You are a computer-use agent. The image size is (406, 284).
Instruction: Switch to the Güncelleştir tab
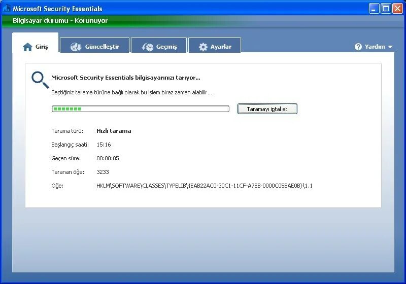pos(94,45)
